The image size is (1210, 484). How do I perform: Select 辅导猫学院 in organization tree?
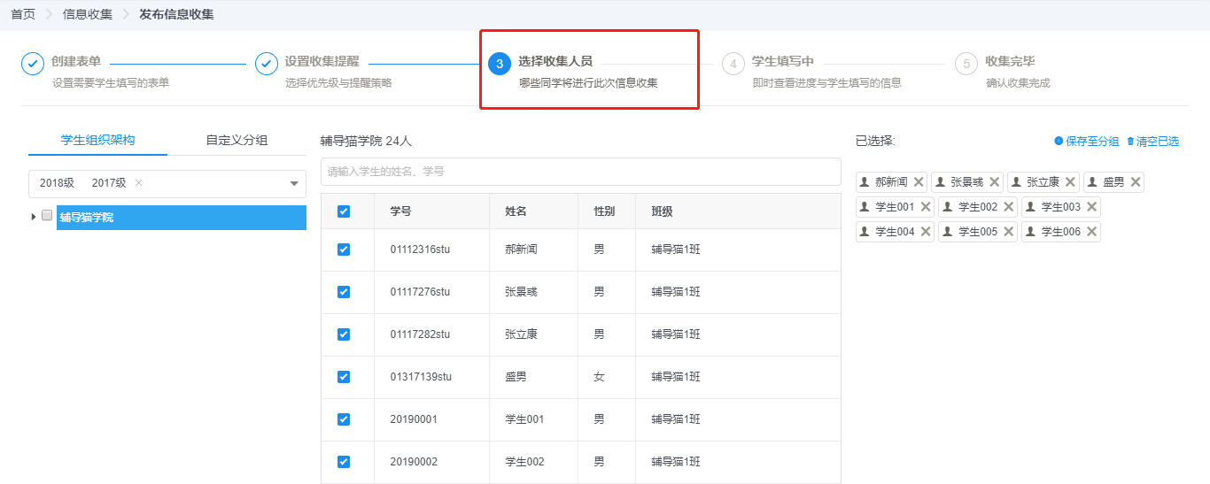pos(182,217)
